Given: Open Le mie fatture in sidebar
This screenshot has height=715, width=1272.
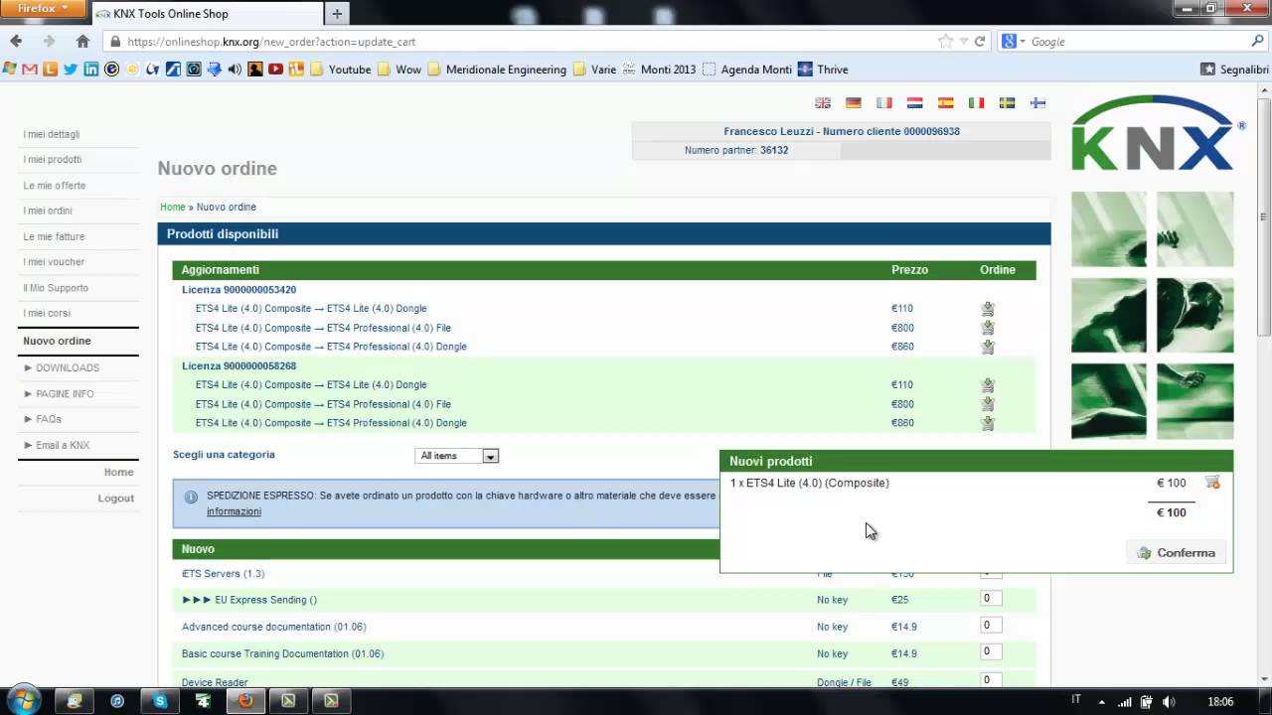Looking at the screenshot, I should click(54, 236).
